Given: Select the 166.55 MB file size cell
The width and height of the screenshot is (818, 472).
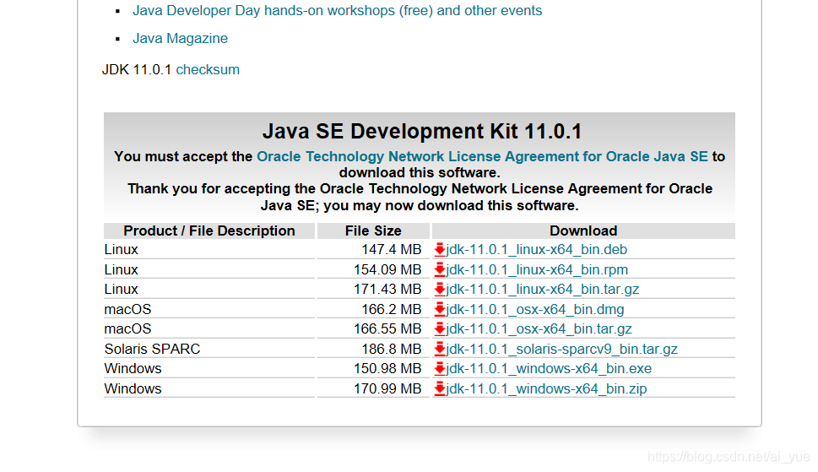Looking at the screenshot, I should coord(373,329).
